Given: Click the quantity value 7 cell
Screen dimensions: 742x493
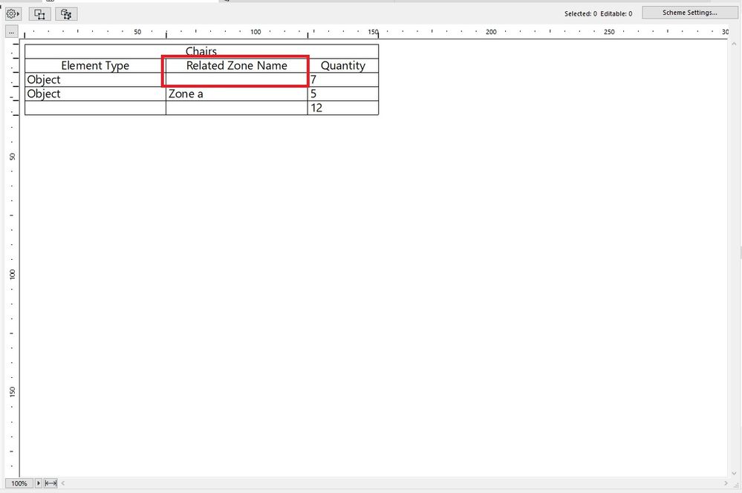Looking at the screenshot, I should tap(313, 79).
